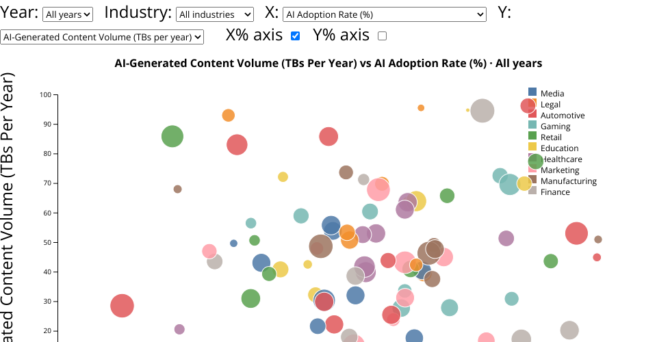
Task: Click the chart title text
Action: [328, 64]
